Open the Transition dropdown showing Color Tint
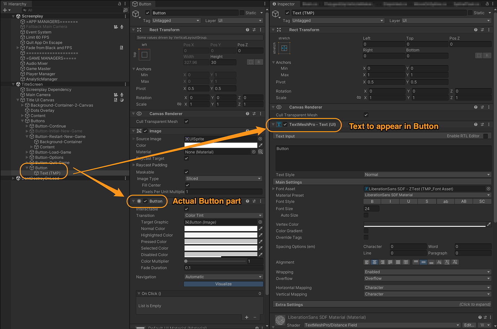 (223, 215)
